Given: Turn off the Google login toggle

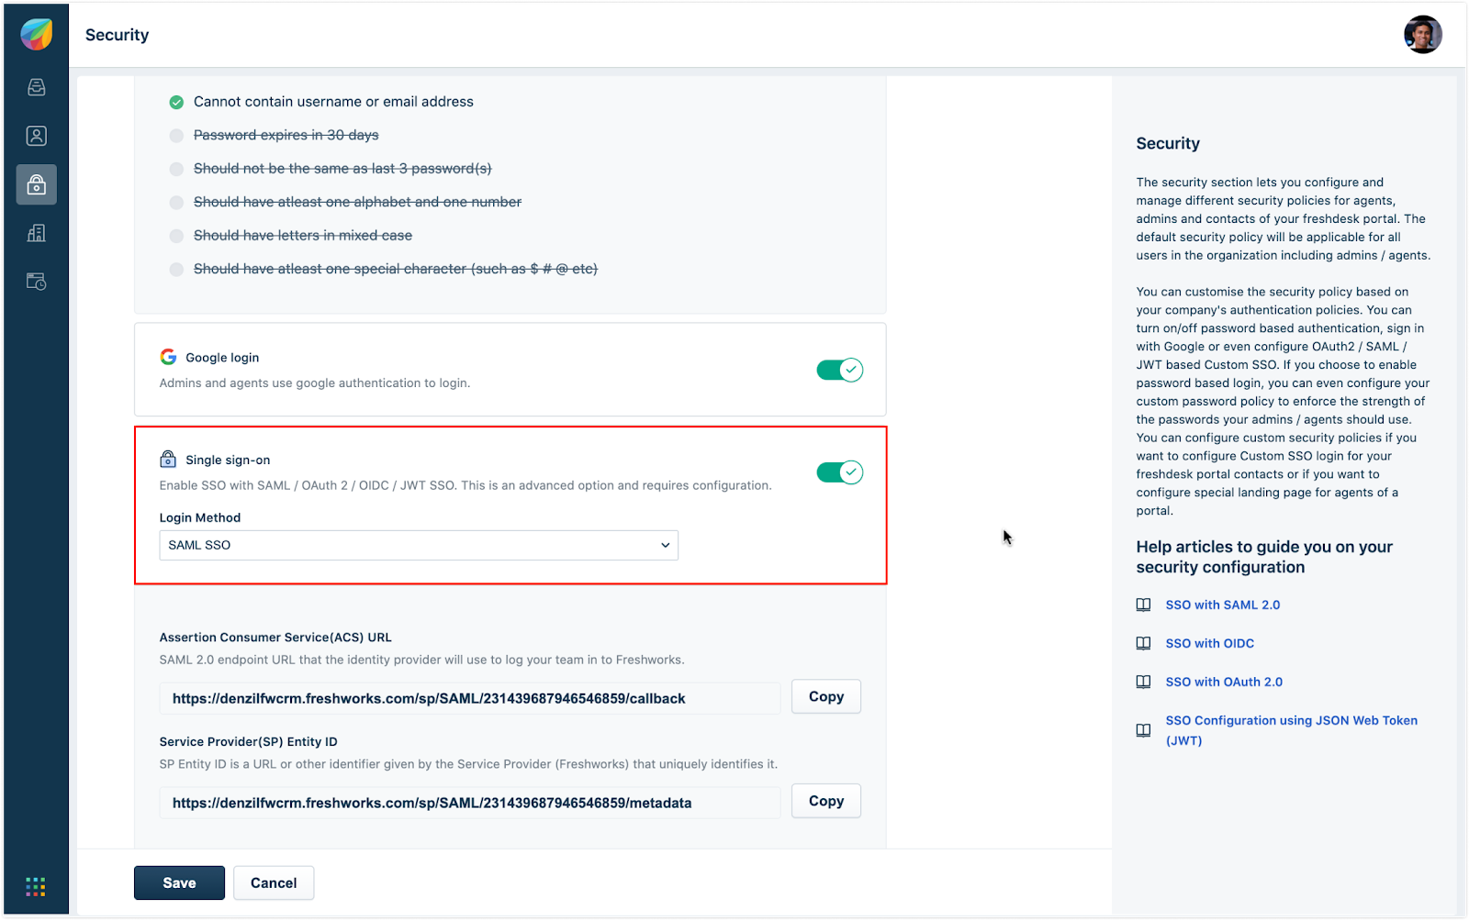Looking at the screenshot, I should [839, 370].
